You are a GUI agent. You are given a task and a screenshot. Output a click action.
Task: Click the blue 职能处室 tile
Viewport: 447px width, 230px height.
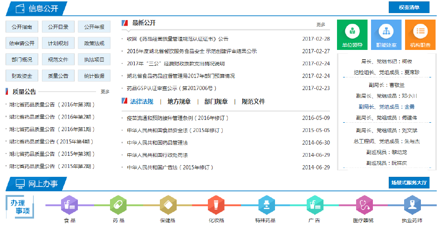pyautogui.click(x=386, y=35)
